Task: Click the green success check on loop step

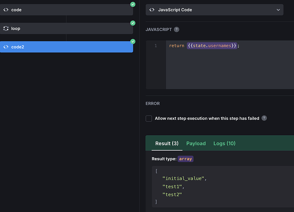Action: point(133,23)
